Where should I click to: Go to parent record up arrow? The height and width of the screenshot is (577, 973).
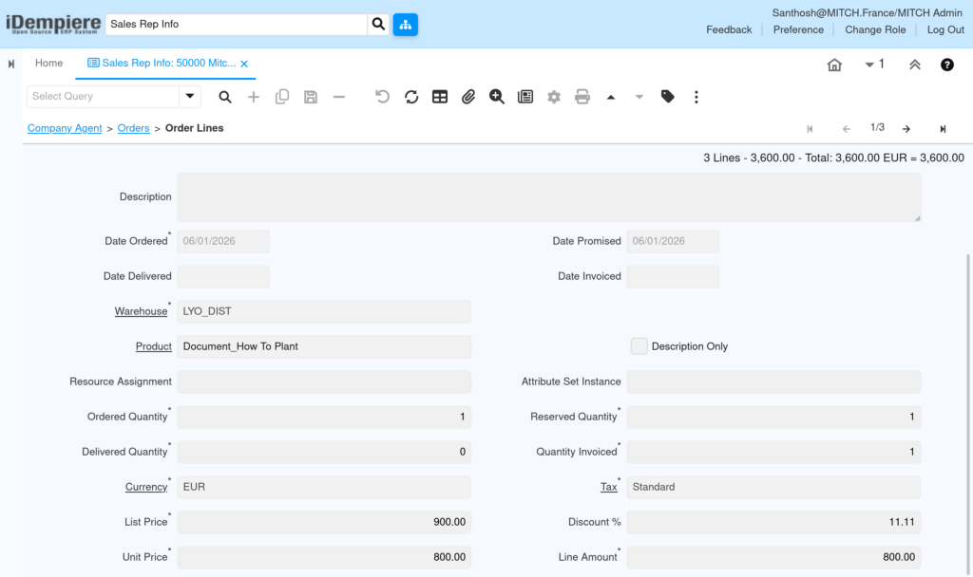(611, 97)
